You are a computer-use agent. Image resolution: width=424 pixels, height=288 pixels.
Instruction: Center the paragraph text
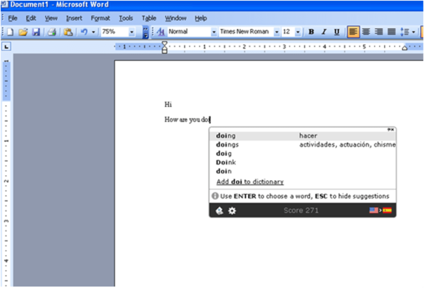pyautogui.click(x=366, y=32)
